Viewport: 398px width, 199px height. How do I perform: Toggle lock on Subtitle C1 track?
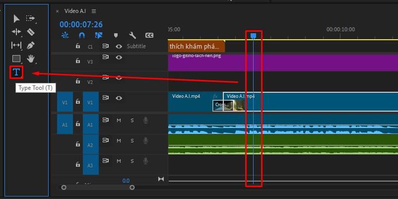tap(78, 46)
